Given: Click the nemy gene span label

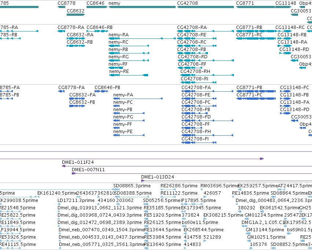Looking at the screenshot, I should pyautogui.click(x=114, y=3).
